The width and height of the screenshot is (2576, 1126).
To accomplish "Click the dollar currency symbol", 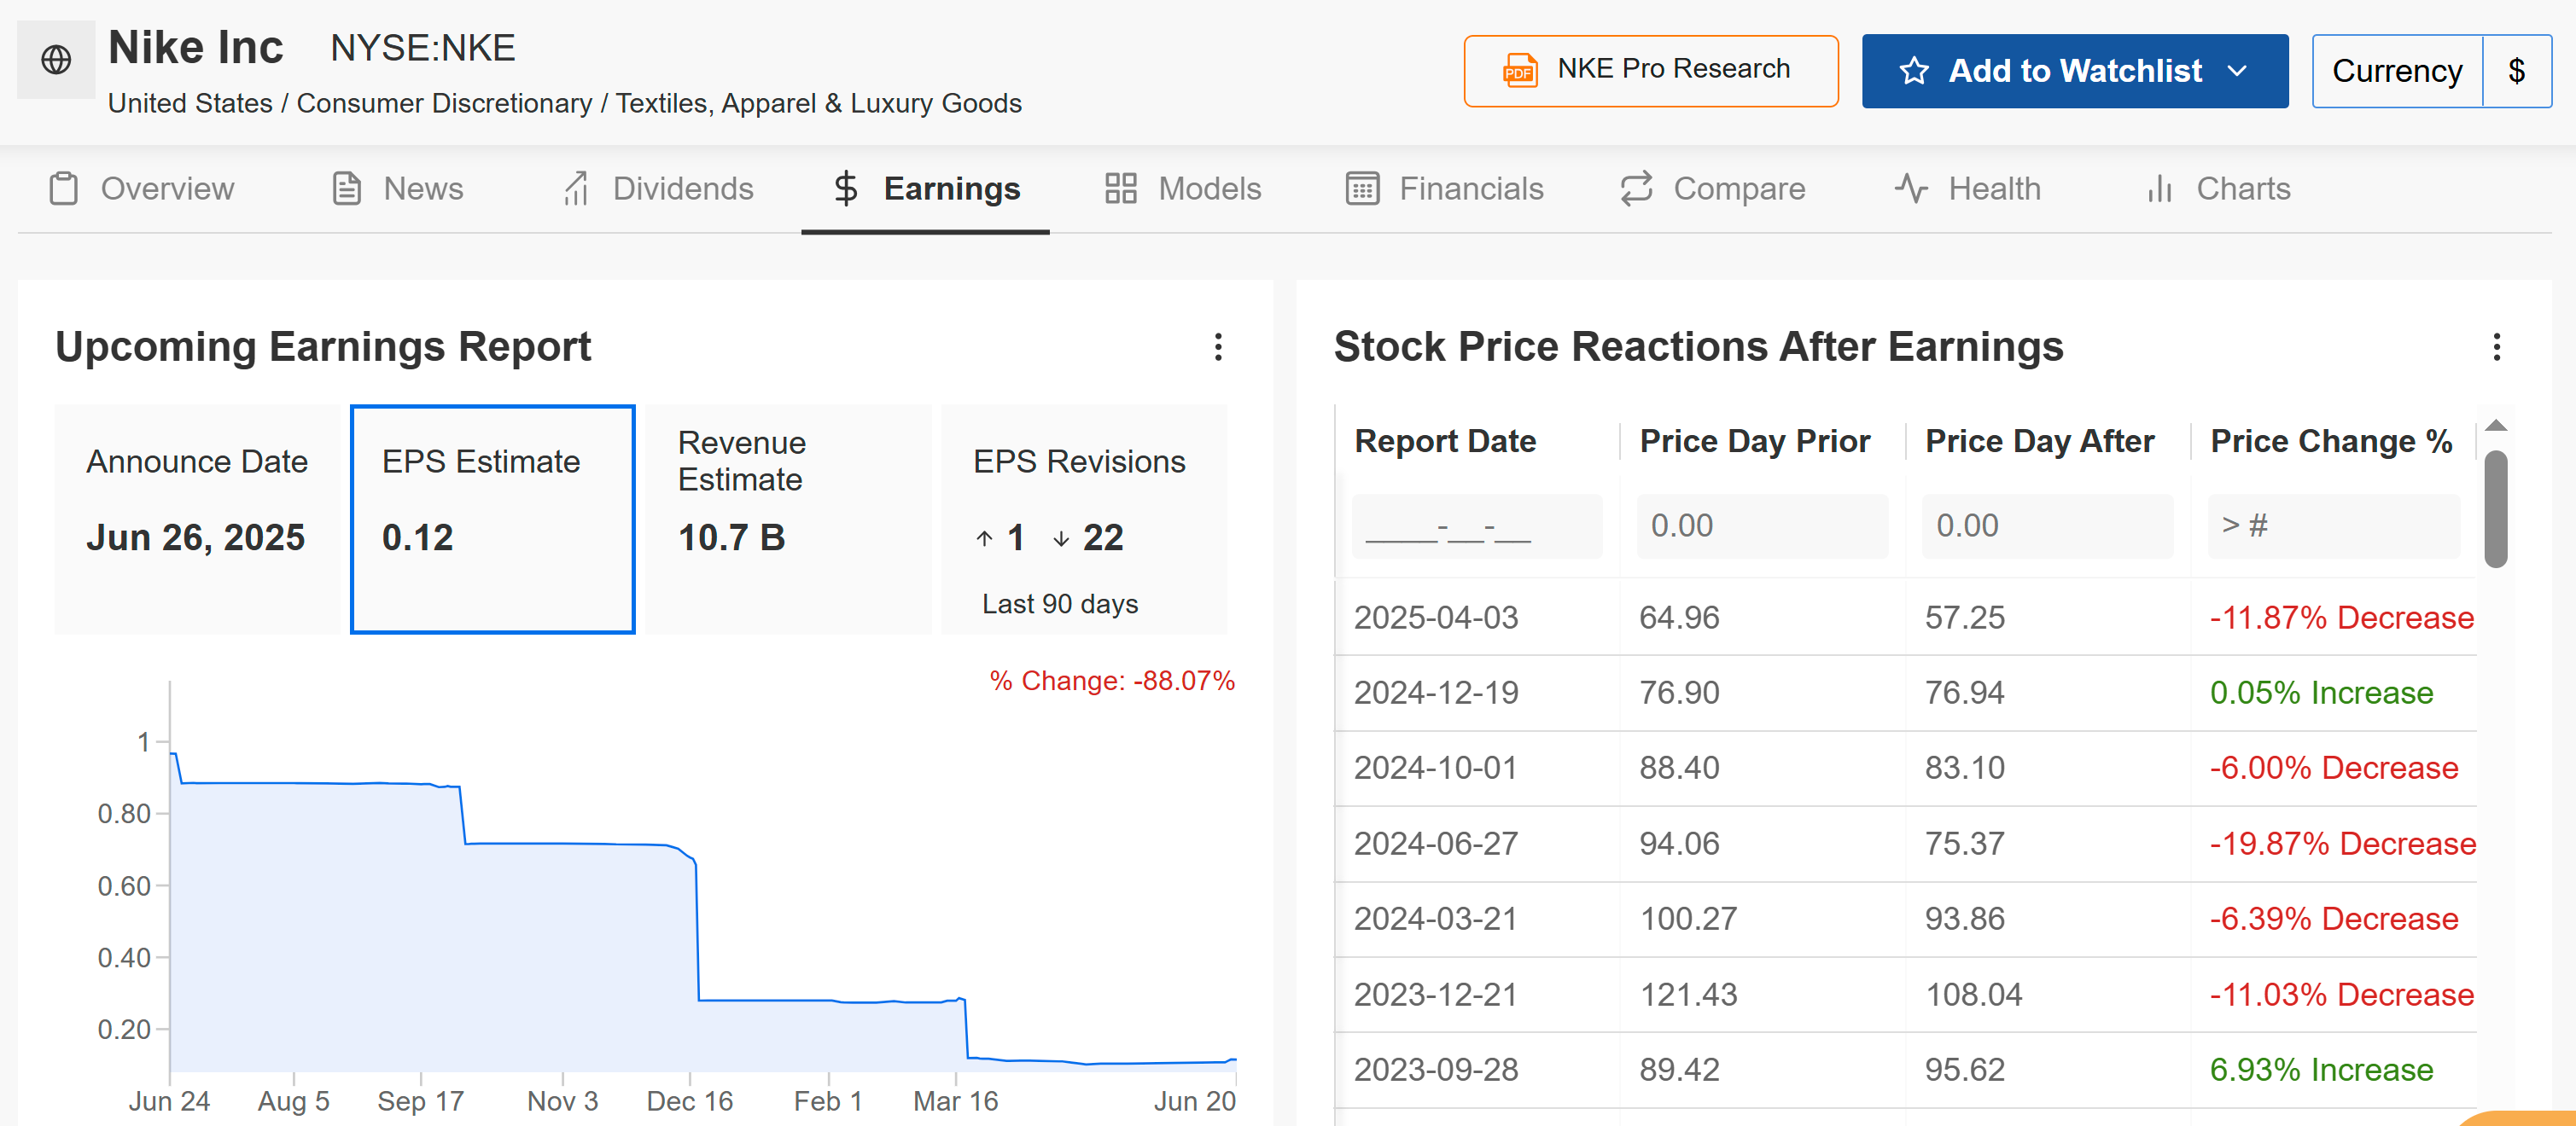I will (2517, 71).
